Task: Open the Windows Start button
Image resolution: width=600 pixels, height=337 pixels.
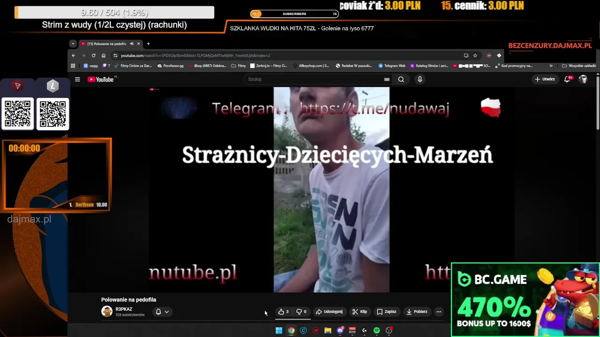Action: click(x=279, y=330)
